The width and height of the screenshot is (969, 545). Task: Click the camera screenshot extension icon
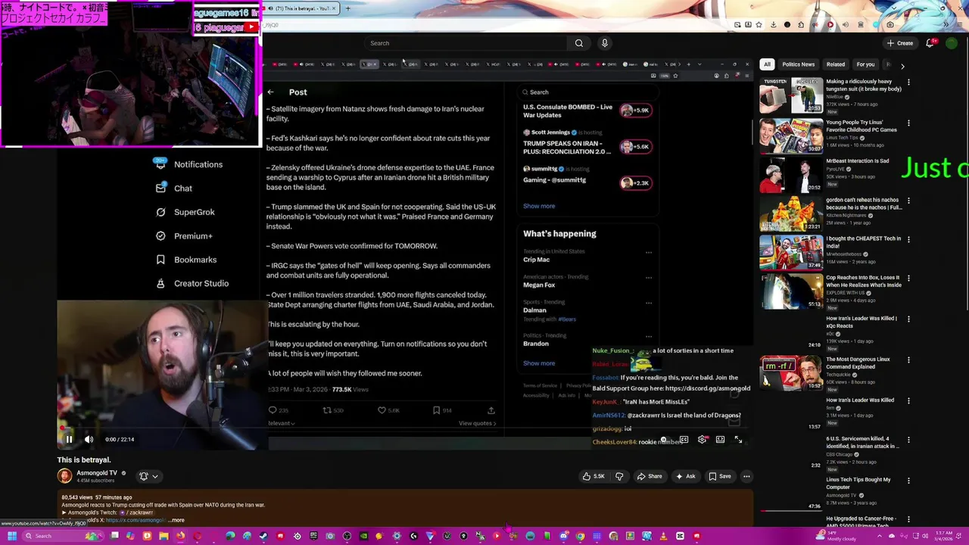click(x=890, y=24)
